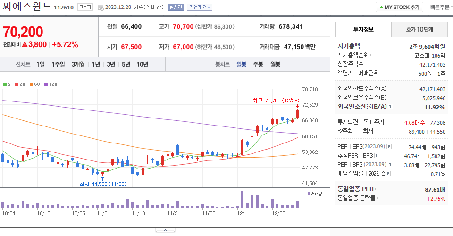Click the 동일업종 PER link
The image size is (453, 236).
coord(356,189)
